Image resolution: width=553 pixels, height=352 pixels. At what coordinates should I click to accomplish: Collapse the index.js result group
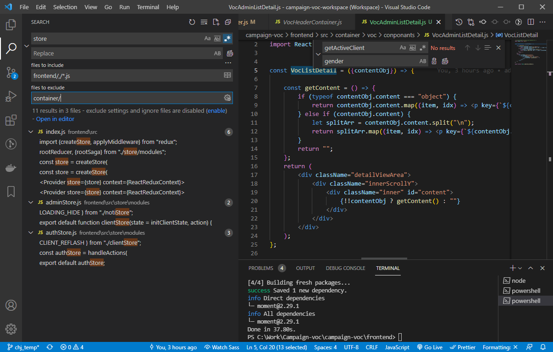31,132
